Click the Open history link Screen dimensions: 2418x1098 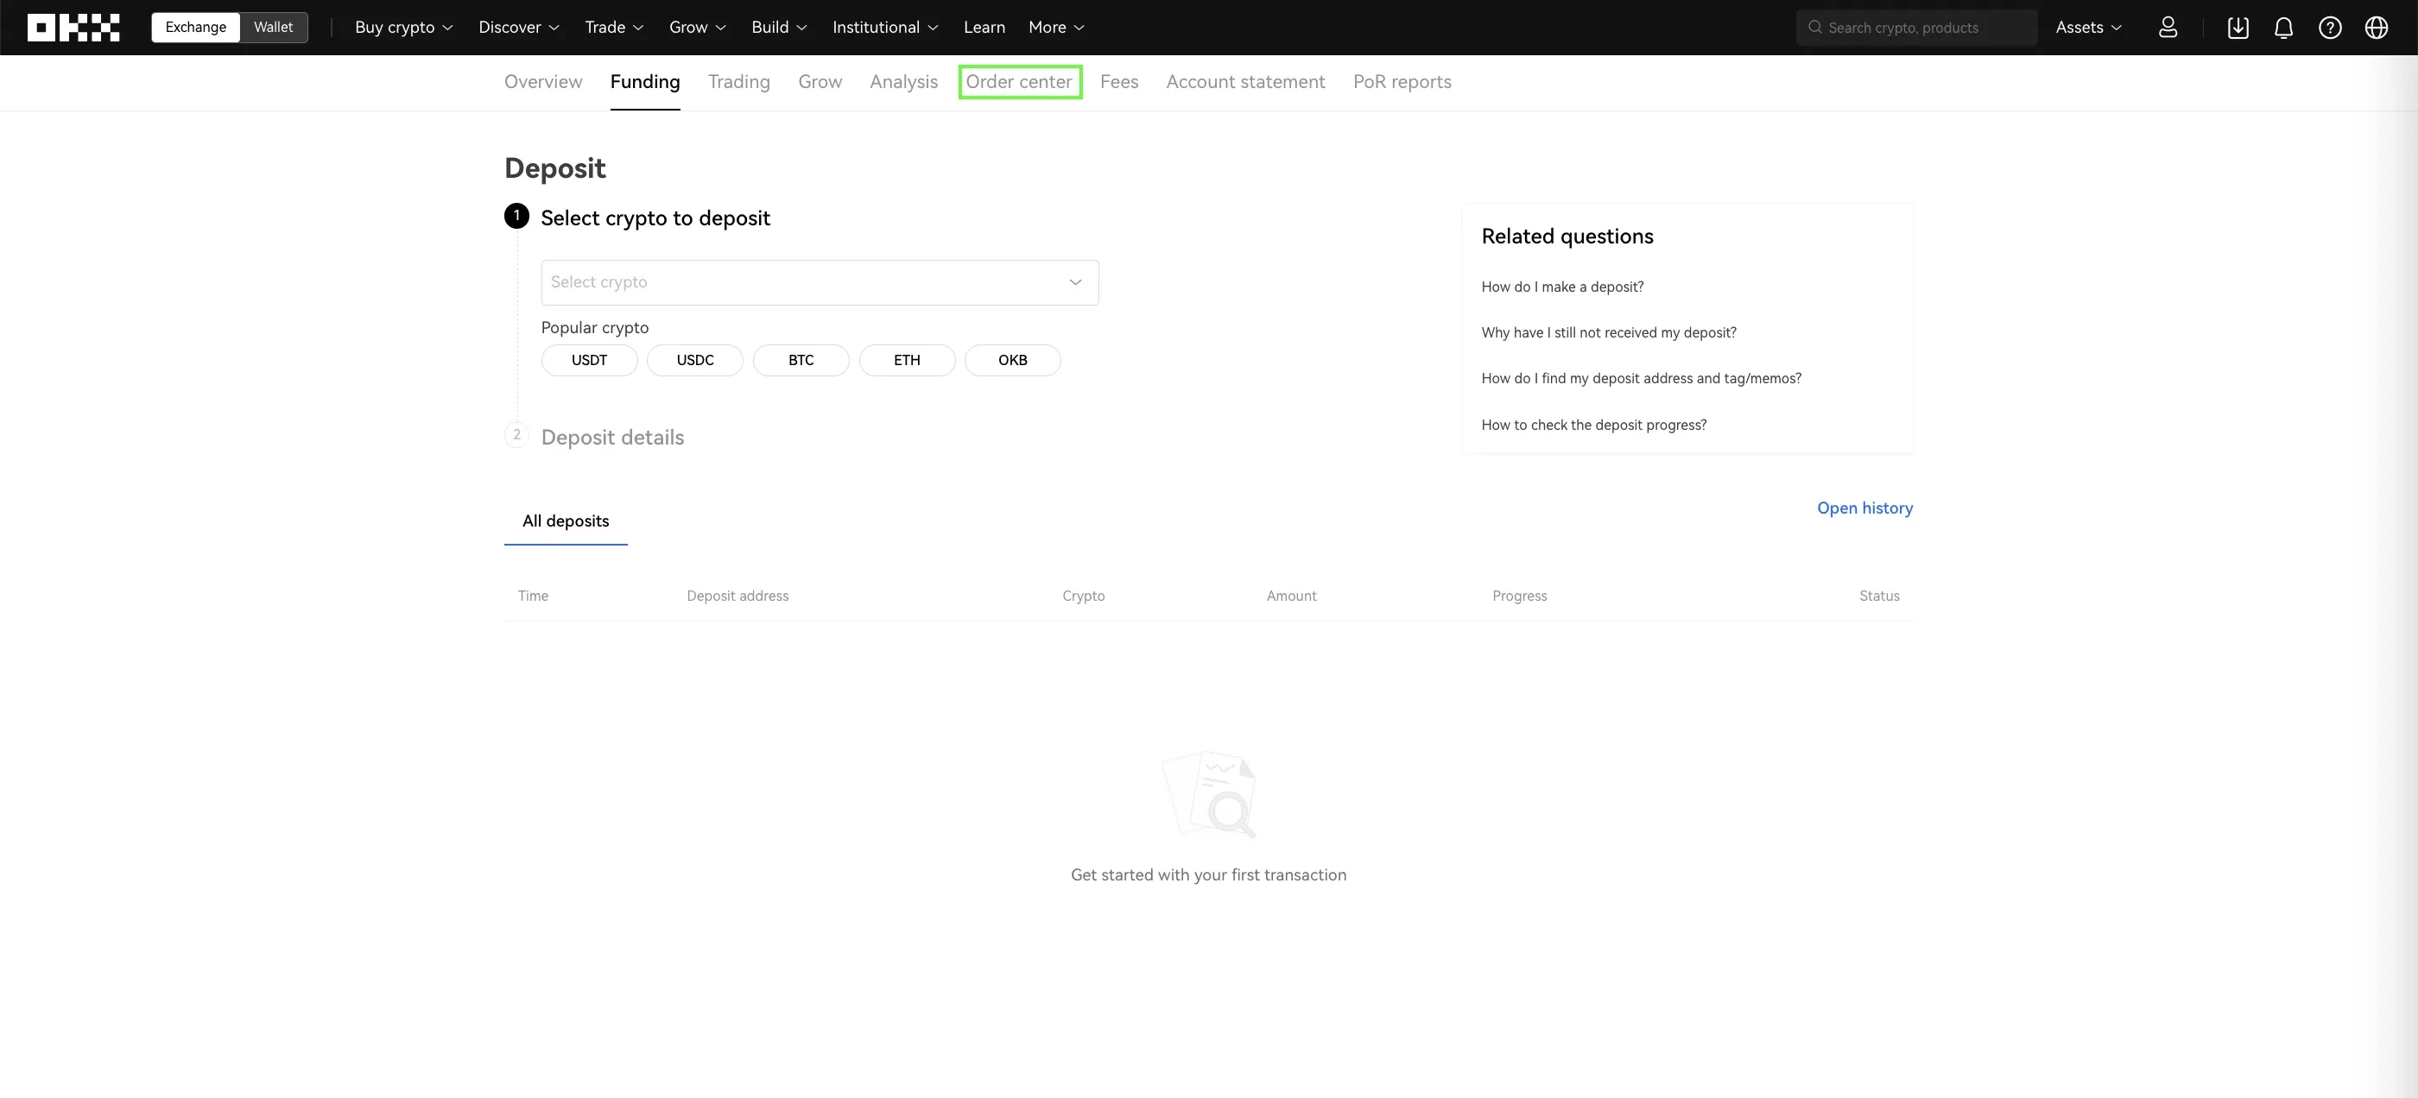[1864, 508]
